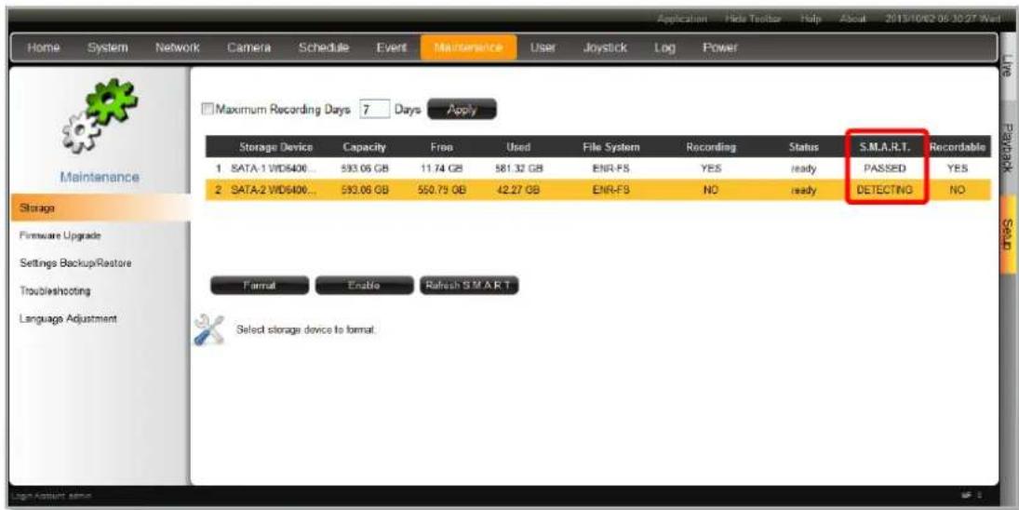Click the Capacity column header

pyautogui.click(x=364, y=147)
